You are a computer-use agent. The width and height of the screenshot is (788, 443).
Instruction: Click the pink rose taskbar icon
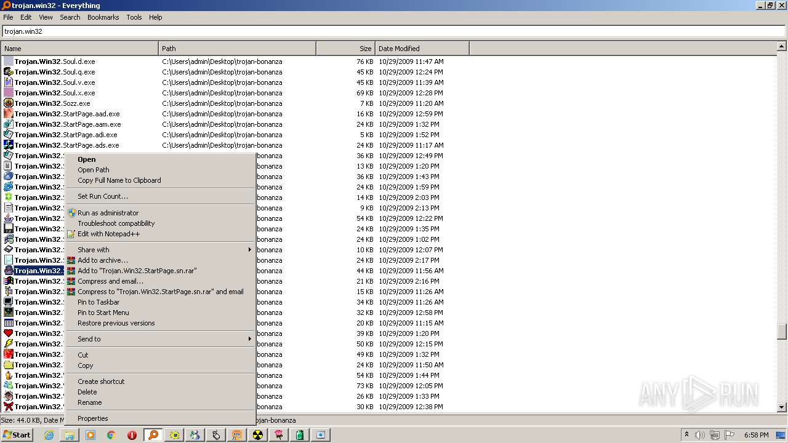click(279, 435)
